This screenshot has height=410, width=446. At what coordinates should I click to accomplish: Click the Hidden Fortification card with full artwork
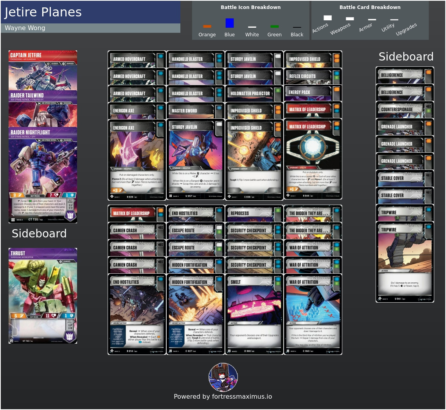pyautogui.click(x=195, y=314)
